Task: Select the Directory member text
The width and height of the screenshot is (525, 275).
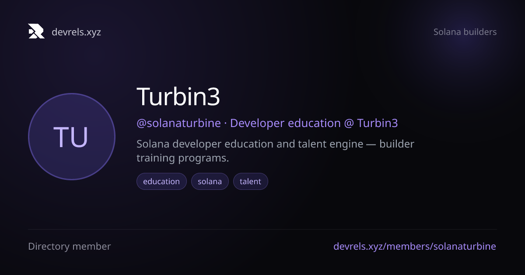Action: pyautogui.click(x=70, y=246)
